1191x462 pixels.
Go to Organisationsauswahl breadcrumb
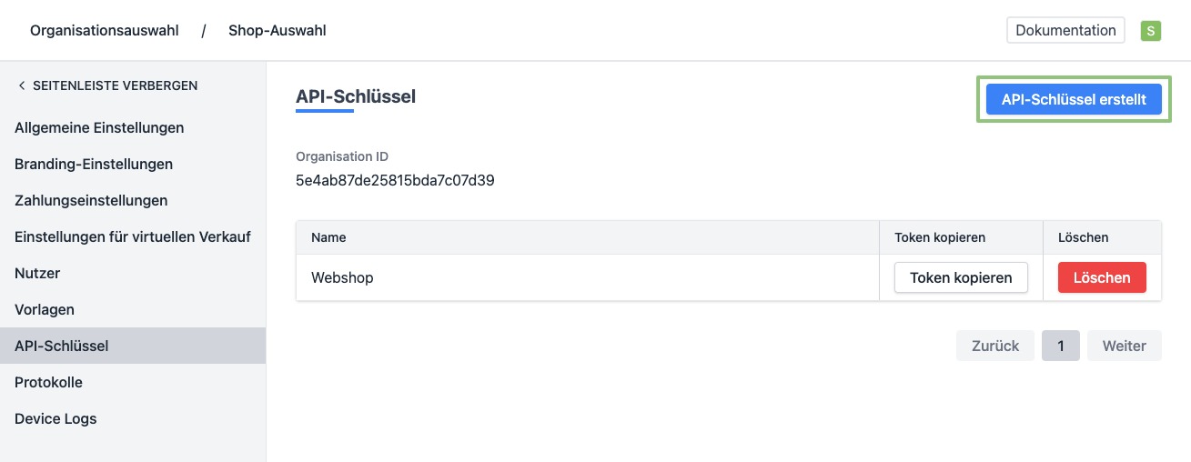pos(105,30)
